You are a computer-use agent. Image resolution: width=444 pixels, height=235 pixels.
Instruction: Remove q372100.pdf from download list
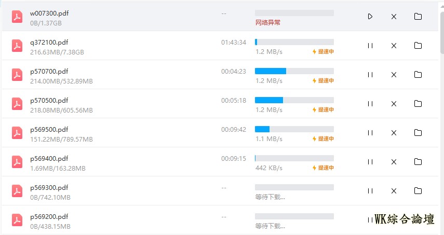pos(394,46)
